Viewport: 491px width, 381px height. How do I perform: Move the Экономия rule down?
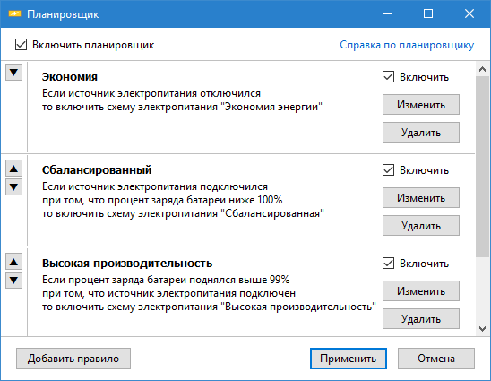tap(13, 73)
